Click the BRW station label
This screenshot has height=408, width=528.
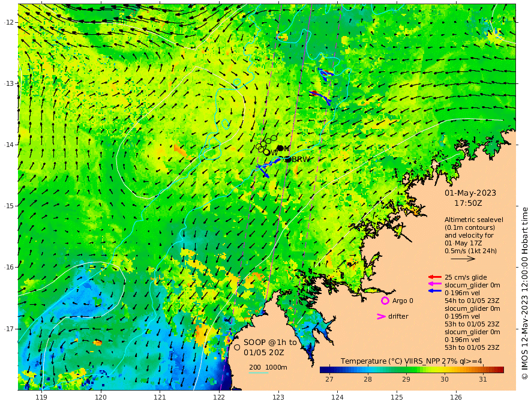click(301, 159)
